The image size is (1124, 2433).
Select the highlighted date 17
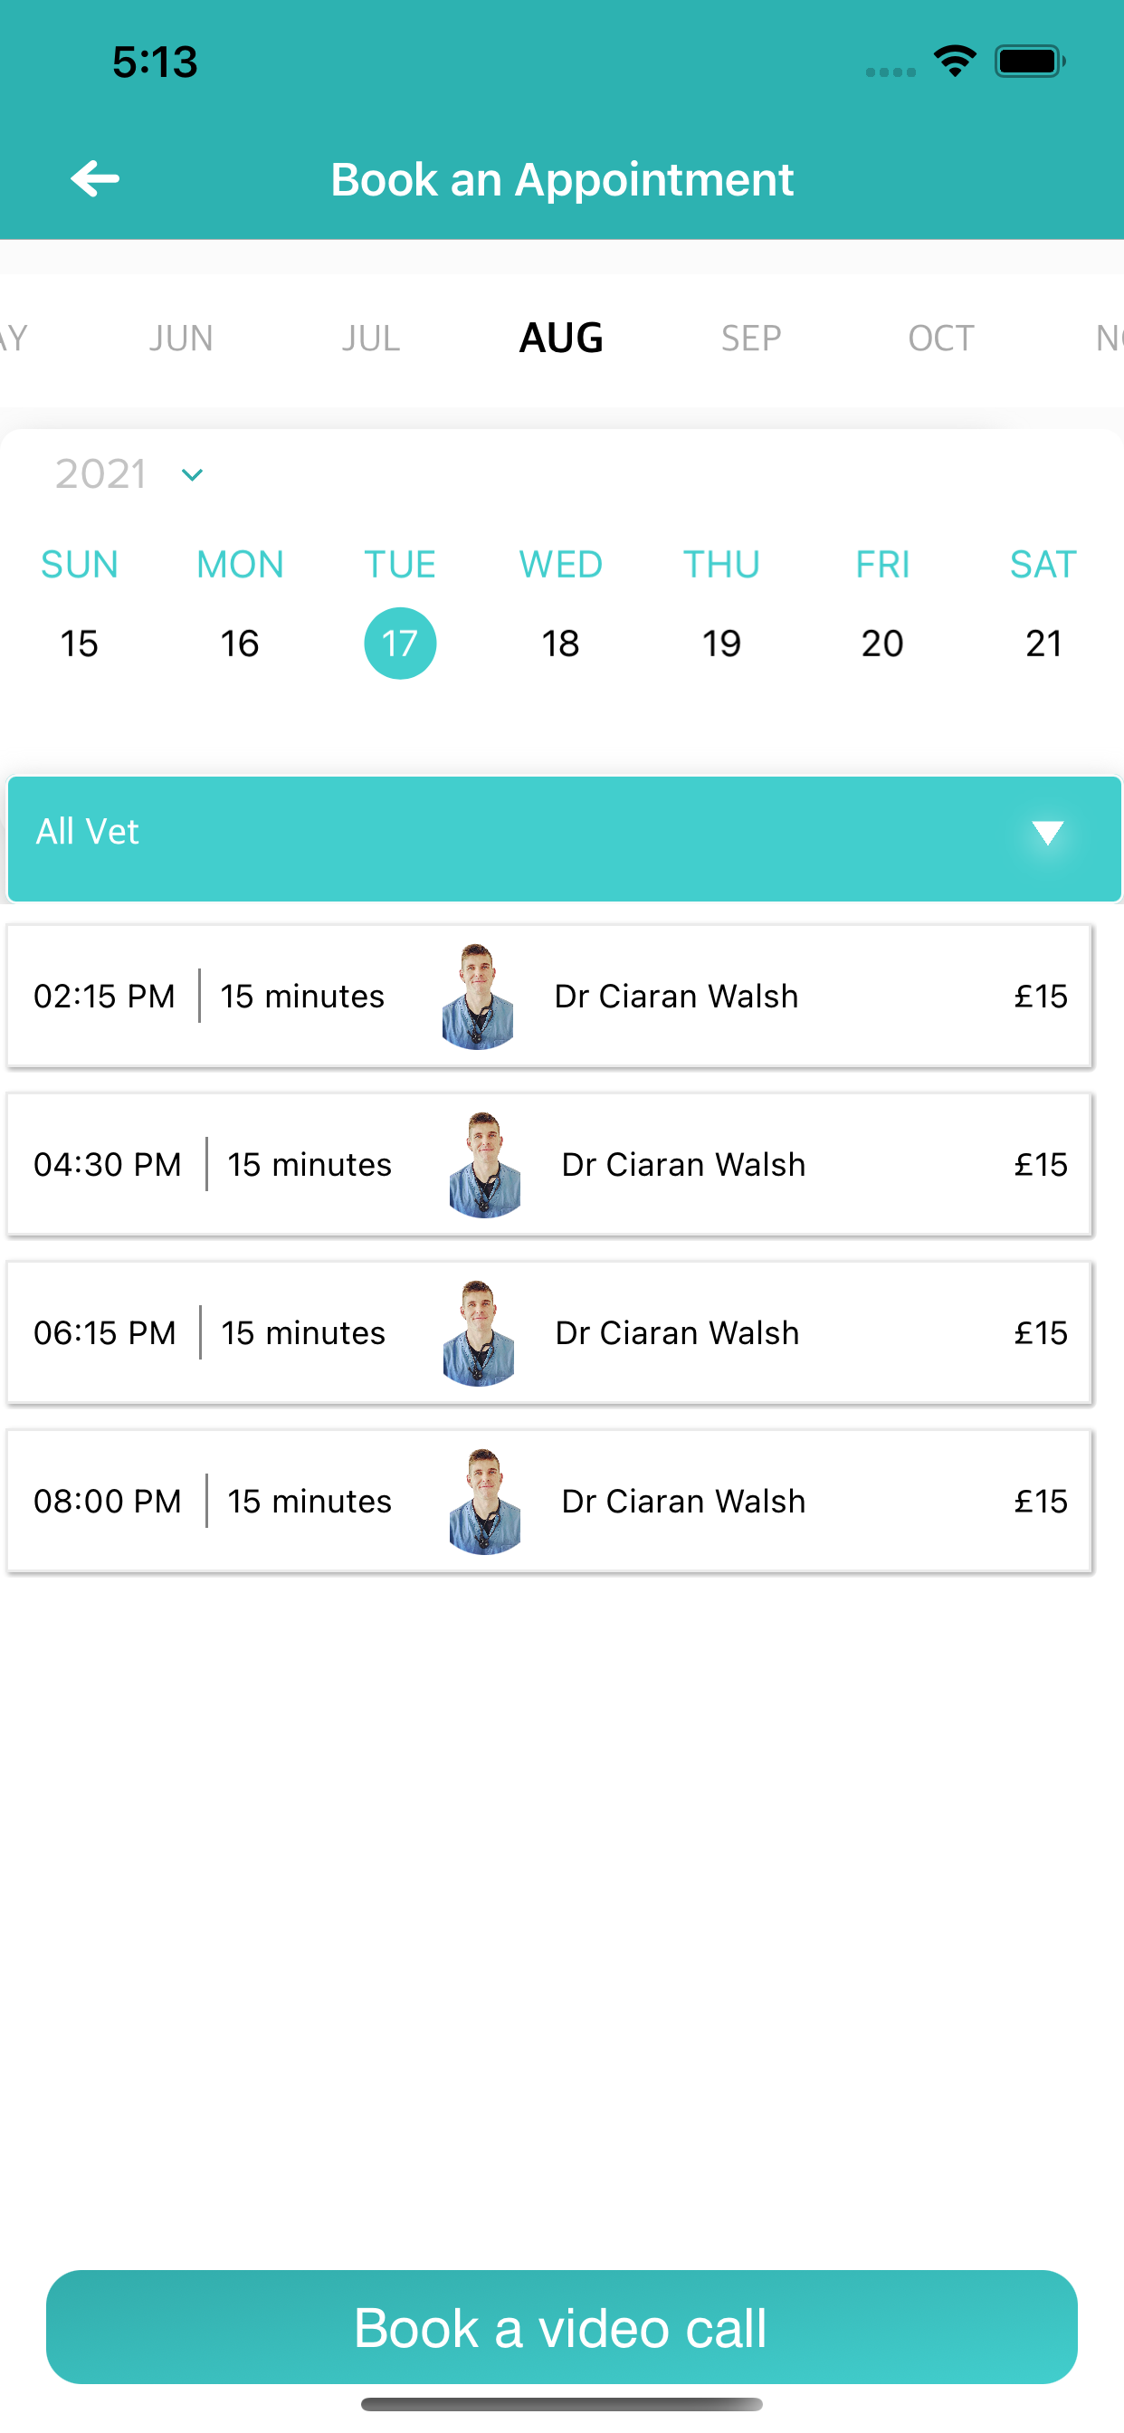401,644
